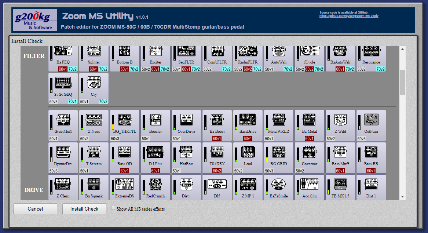The width and height of the screenshot is (428, 233).
Task: Choose the RedCrunch pedal
Action: tap(156, 188)
